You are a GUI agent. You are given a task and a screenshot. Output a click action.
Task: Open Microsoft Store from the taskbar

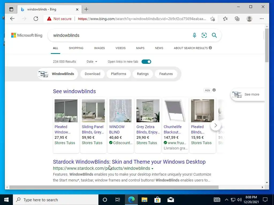pyautogui.click(x=157, y=200)
